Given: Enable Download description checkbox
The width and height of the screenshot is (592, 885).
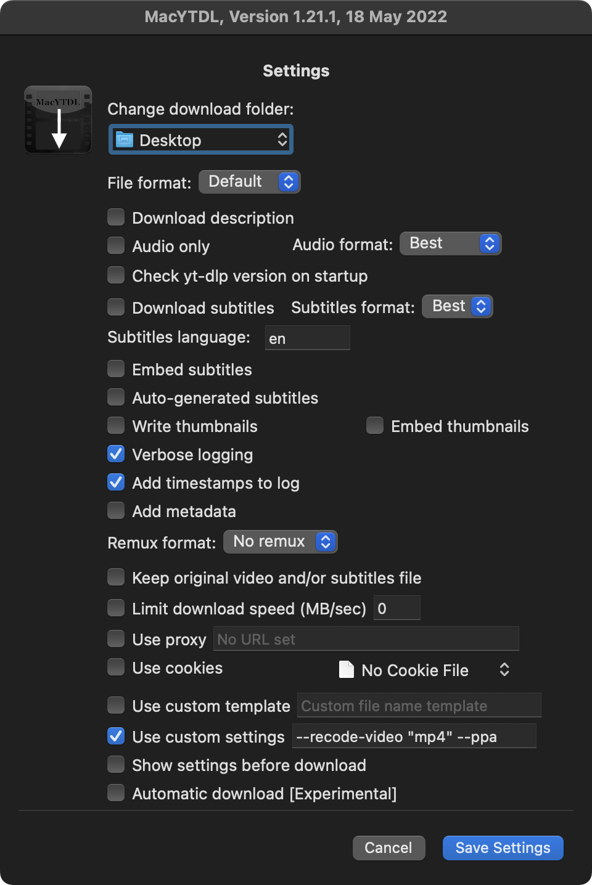Looking at the screenshot, I should [x=116, y=217].
